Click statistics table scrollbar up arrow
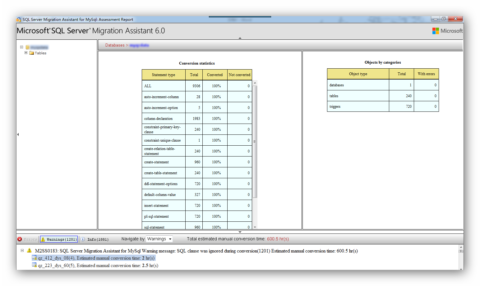The image size is (480, 286). click(255, 83)
